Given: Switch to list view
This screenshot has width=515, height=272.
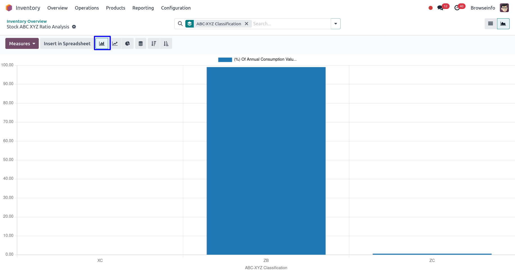Looking at the screenshot, I should pyautogui.click(x=490, y=24).
